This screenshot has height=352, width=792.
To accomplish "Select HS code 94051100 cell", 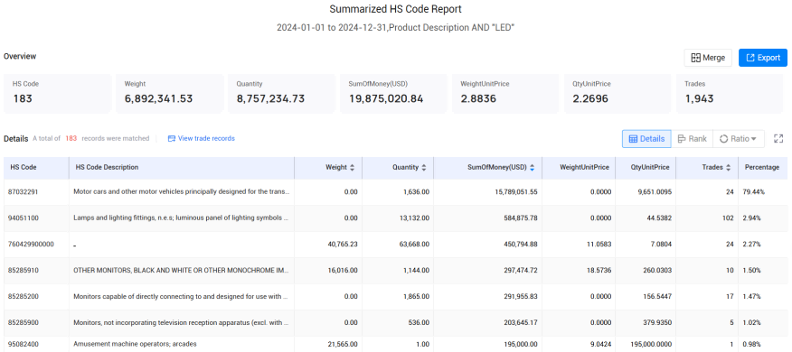I will [36, 218].
